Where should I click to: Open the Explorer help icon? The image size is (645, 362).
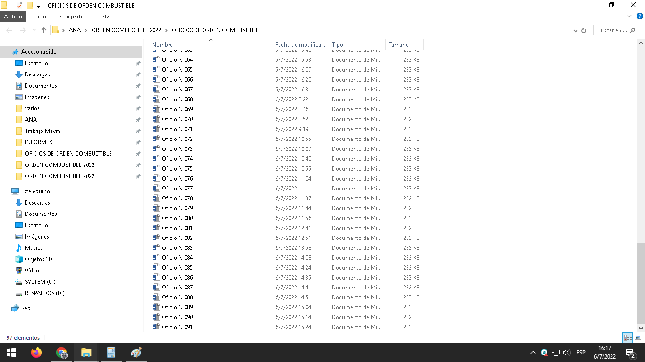coord(640,16)
